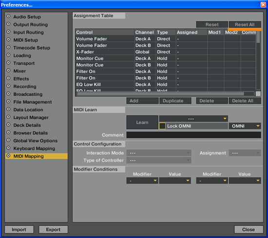The image size is (268, 238).
Task: Select the X-Fader Global row
Action: [166, 52]
